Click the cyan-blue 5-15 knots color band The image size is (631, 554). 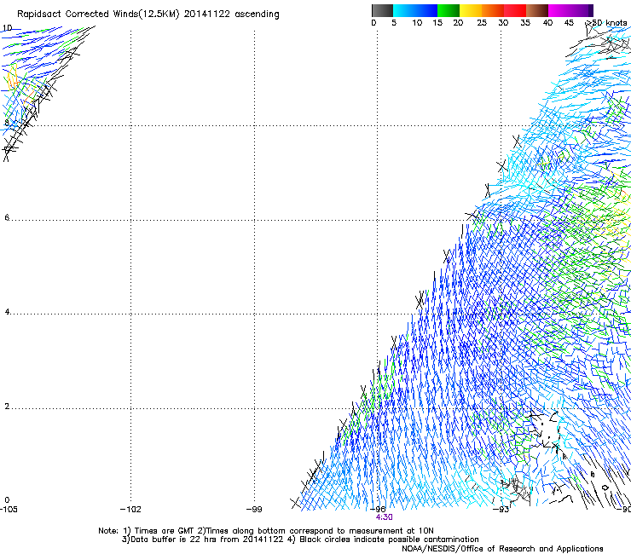415,10
